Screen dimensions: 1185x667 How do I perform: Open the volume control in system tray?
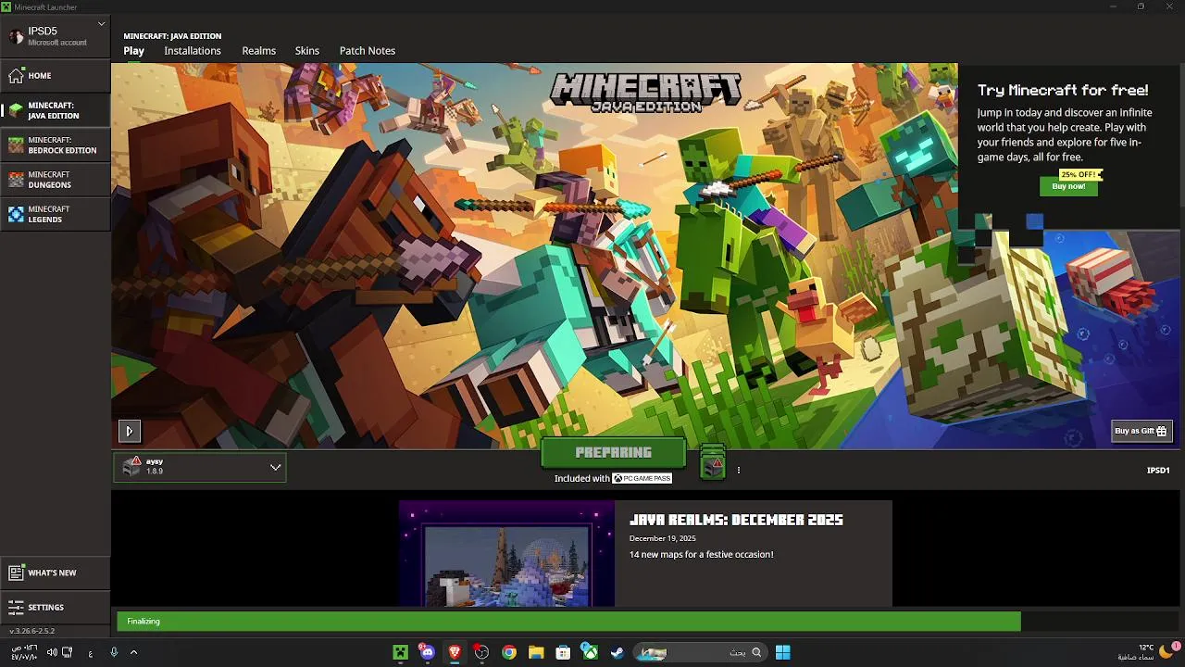coord(52,652)
